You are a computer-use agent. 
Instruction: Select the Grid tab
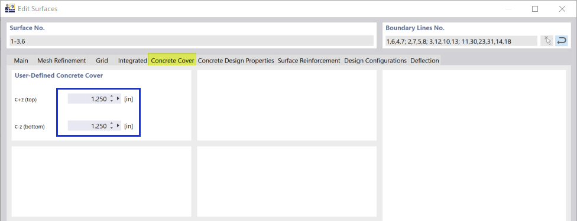102,61
